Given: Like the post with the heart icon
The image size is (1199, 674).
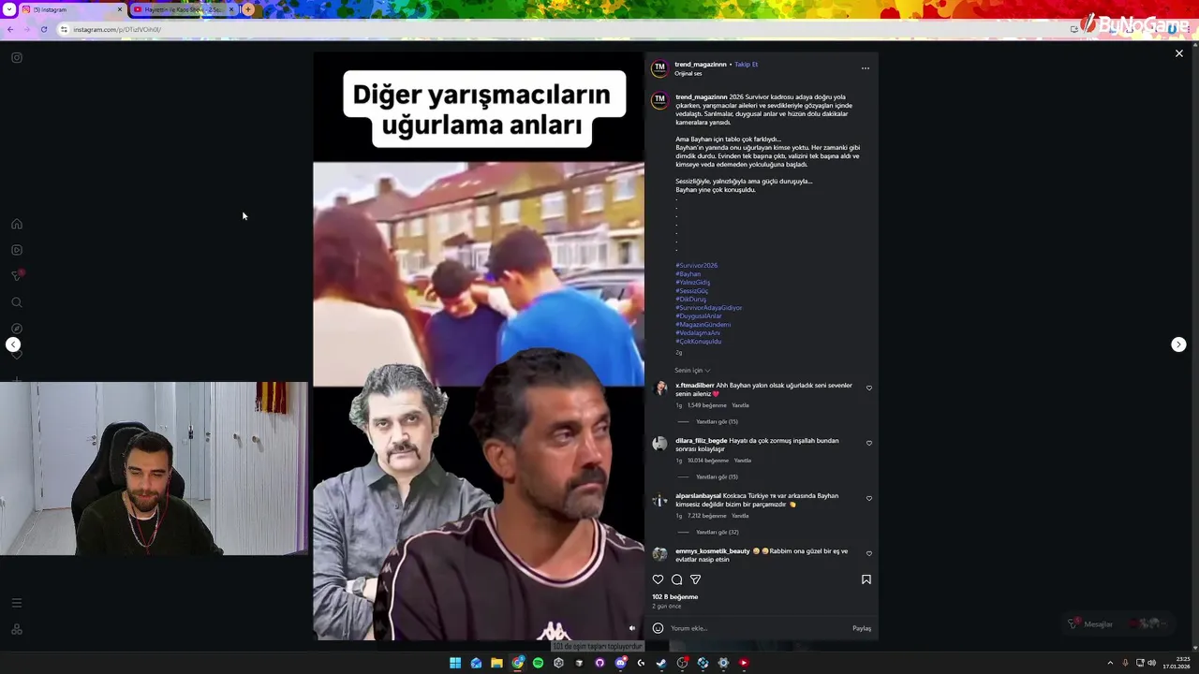Looking at the screenshot, I should tap(658, 579).
